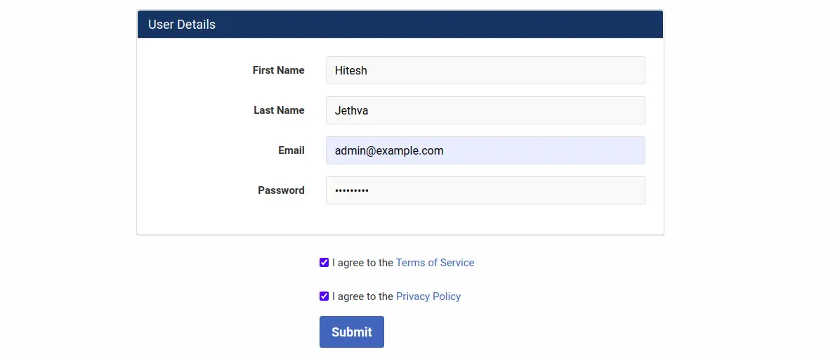Click the User Details panel heading

click(x=182, y=25)
